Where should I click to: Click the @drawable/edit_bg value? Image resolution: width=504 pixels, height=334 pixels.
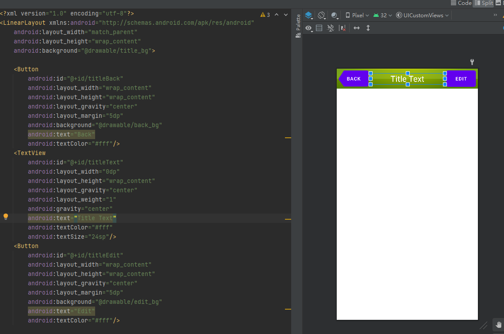(129, 302)
